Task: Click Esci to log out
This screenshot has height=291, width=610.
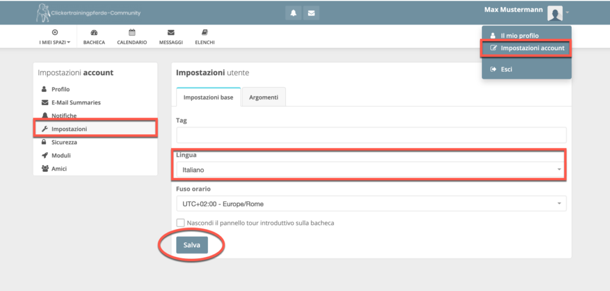Action: point(527,69)
